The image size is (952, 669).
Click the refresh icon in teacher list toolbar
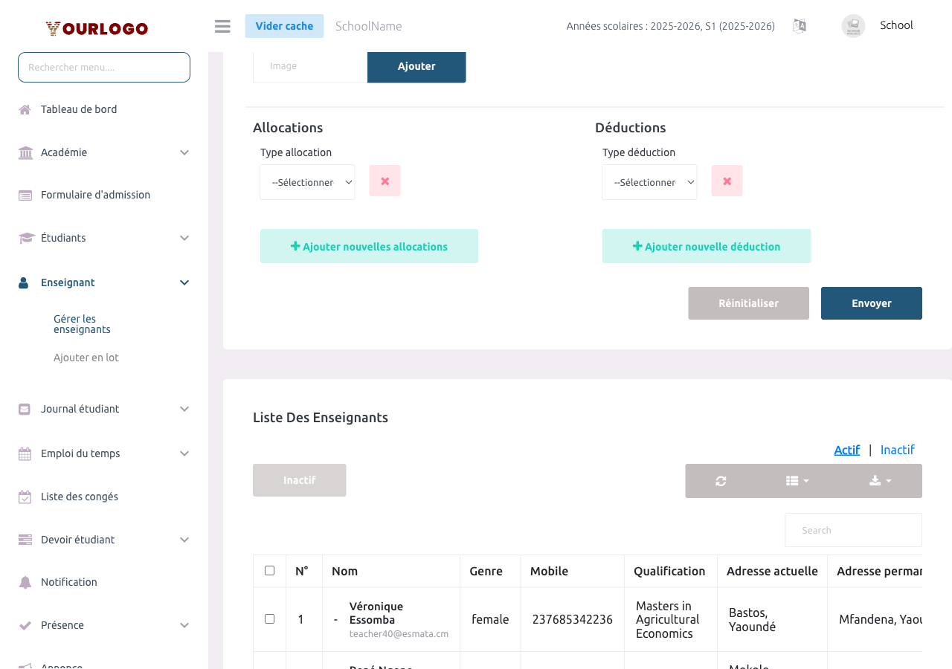pos(721,481)
